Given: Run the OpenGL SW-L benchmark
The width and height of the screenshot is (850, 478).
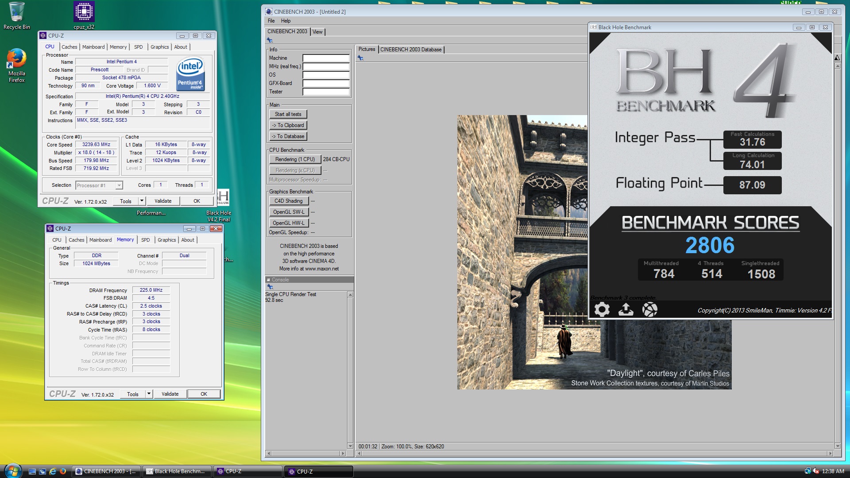Looking at the screenshot, I should tap(289, 212).
